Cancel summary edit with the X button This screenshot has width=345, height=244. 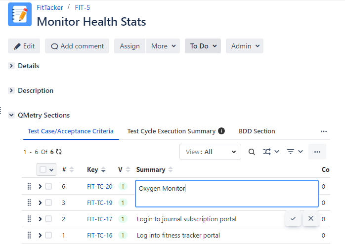[311, 218]
